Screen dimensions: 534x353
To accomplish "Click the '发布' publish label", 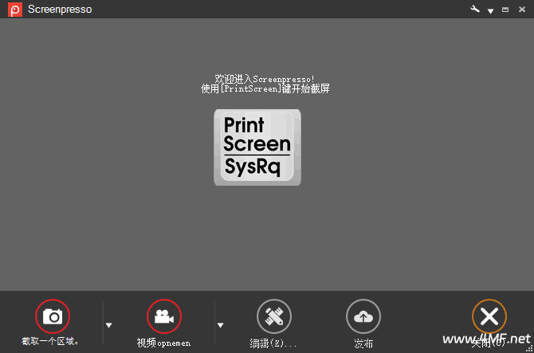I will (x=363, y=343).
